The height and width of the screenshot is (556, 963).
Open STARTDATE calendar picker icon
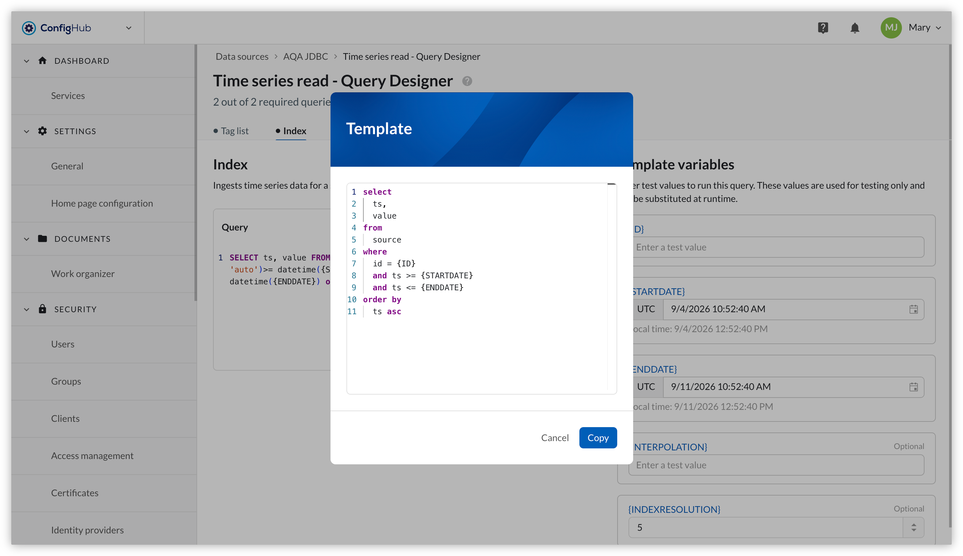(x=914, y=309)
